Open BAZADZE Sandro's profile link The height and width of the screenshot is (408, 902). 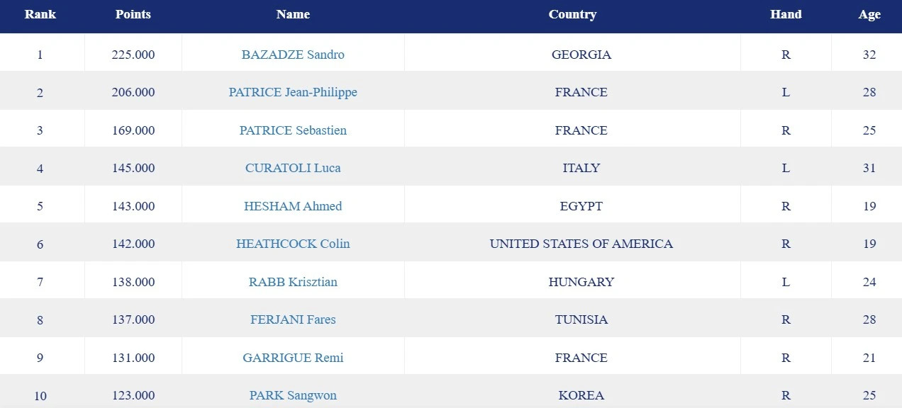pos(293,55)
